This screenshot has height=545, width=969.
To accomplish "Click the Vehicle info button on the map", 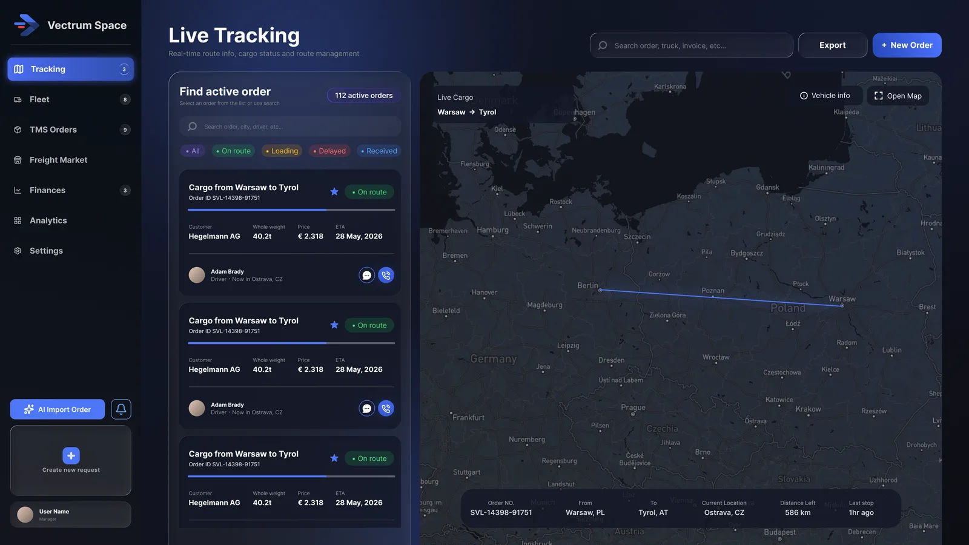I will point(825,96).
